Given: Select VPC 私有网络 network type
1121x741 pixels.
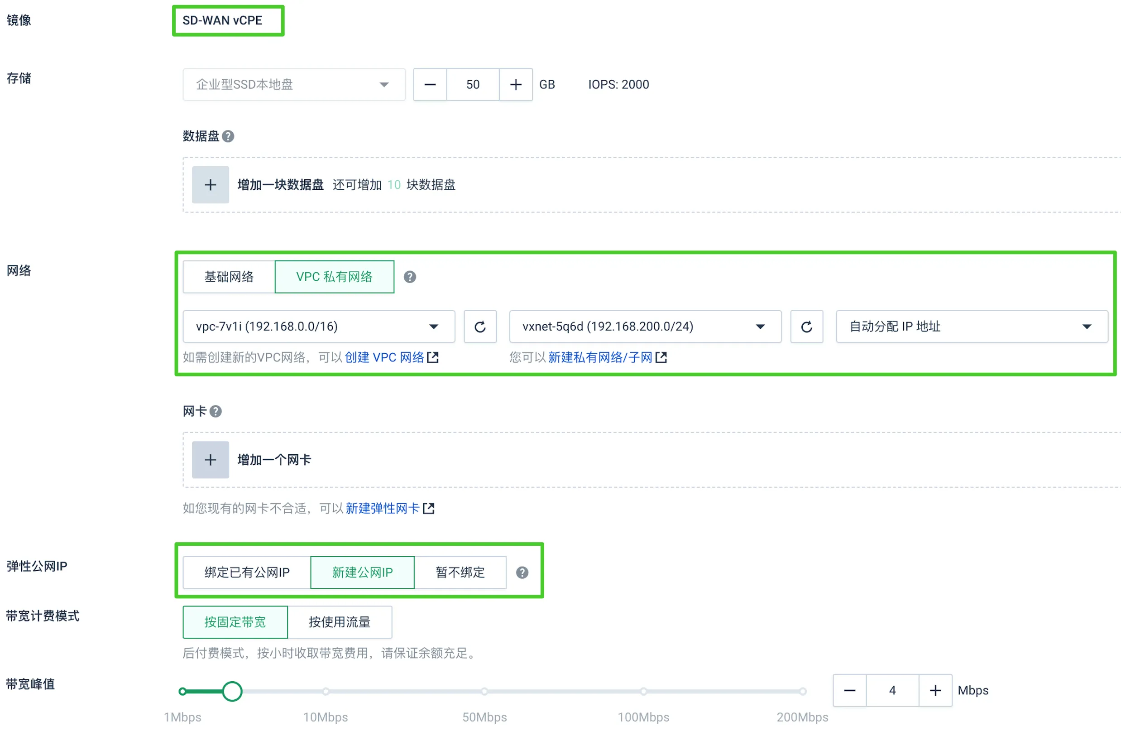Looking at the screenshot, I should (x=335, y=277).
